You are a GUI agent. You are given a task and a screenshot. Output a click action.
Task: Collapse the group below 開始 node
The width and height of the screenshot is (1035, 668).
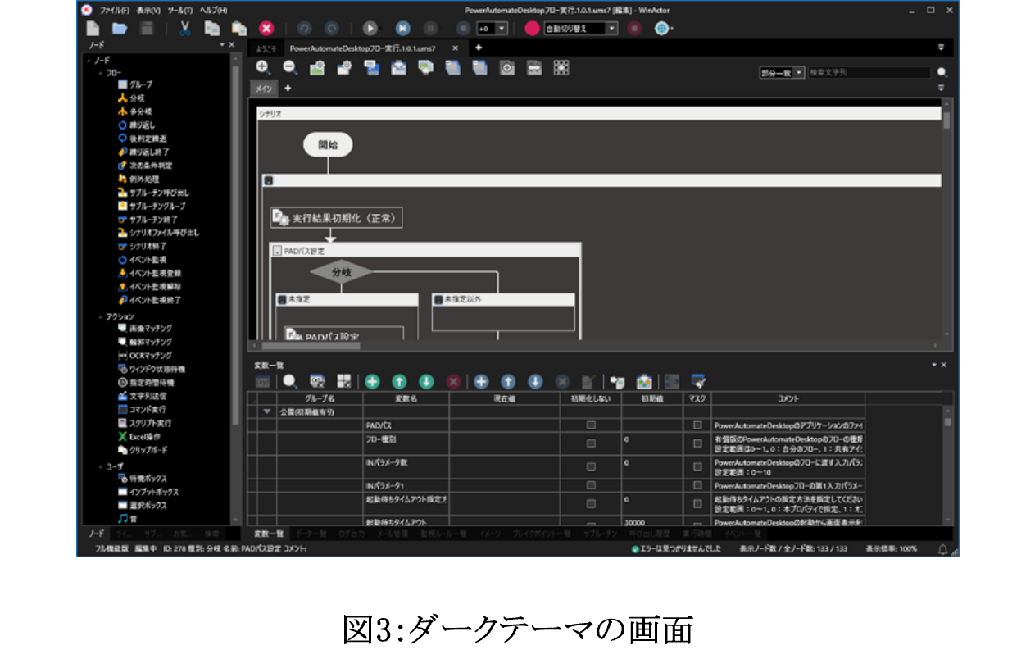pyautogui.click(x=268, y=180)
